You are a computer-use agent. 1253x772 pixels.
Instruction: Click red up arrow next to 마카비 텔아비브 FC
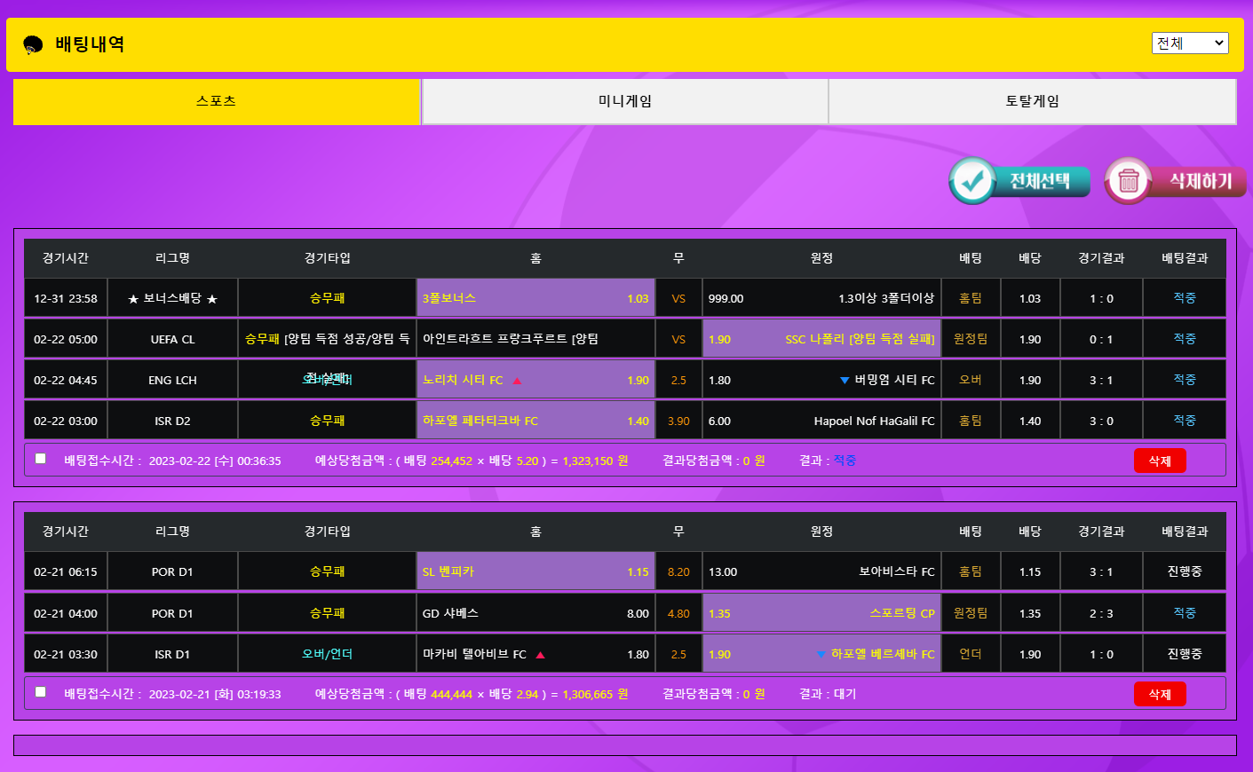(x=540, y=655)
